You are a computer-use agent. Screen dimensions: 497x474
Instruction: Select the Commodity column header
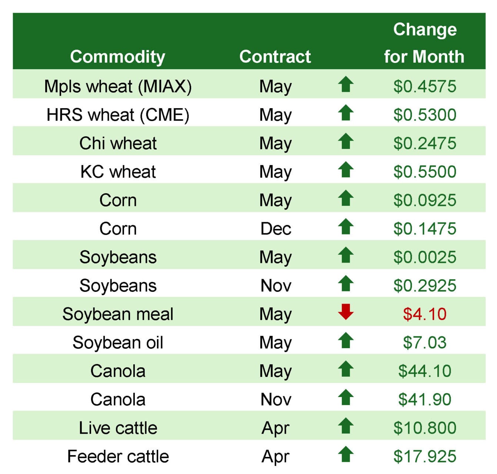(118, 57)
